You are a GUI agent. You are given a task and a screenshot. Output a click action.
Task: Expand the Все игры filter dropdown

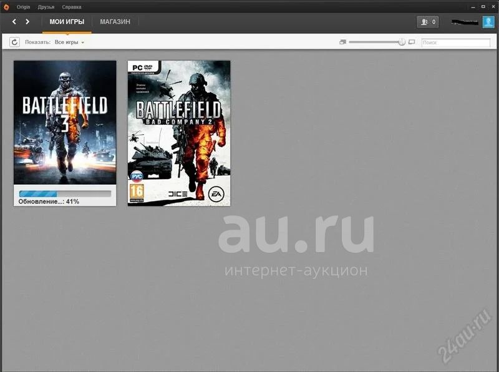(x=69, y=42)
